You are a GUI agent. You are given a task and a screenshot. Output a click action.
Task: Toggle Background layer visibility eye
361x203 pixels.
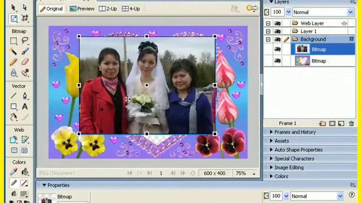point(278,39)
